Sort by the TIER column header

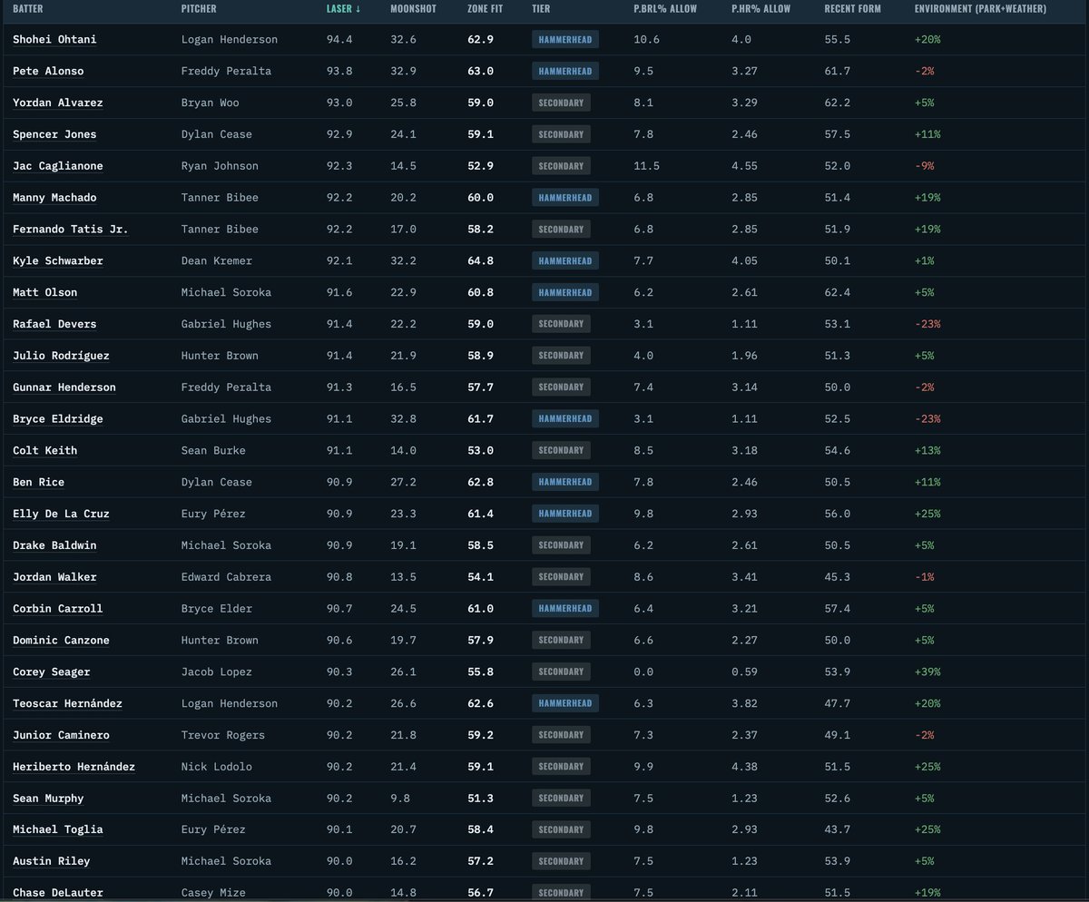(541, 8)
